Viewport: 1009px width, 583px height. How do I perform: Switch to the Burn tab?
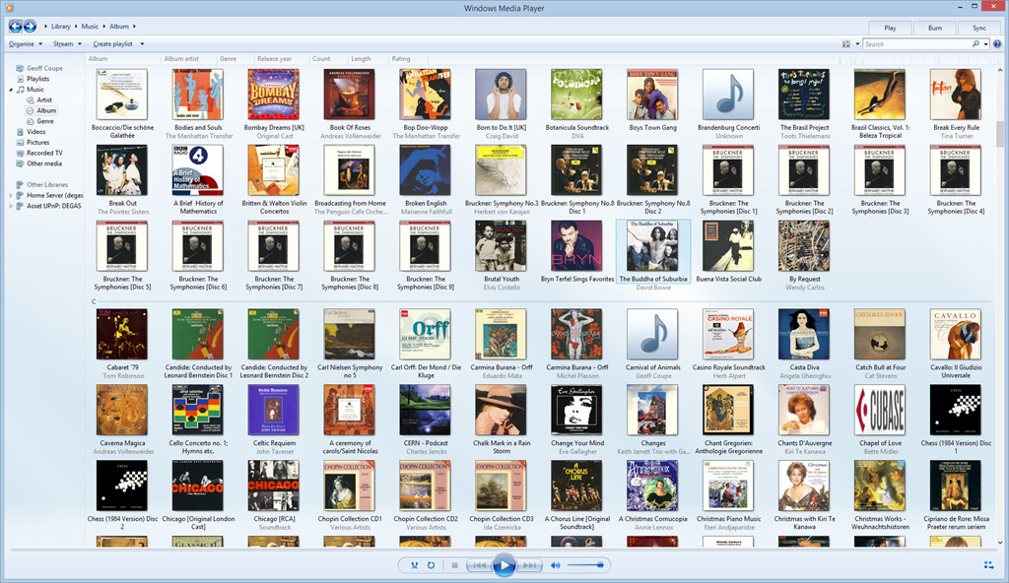click(934, 28)
